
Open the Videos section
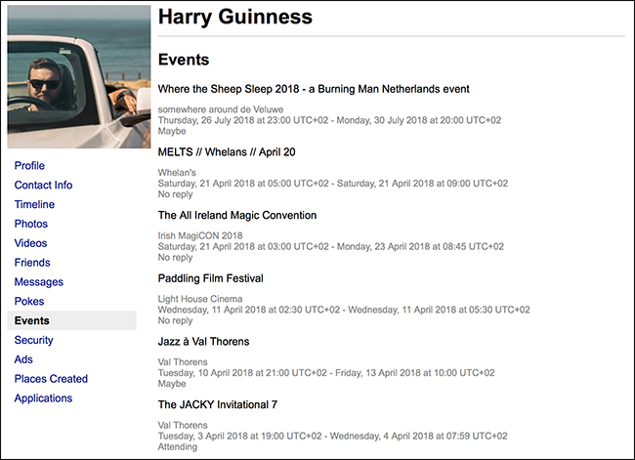31,243
